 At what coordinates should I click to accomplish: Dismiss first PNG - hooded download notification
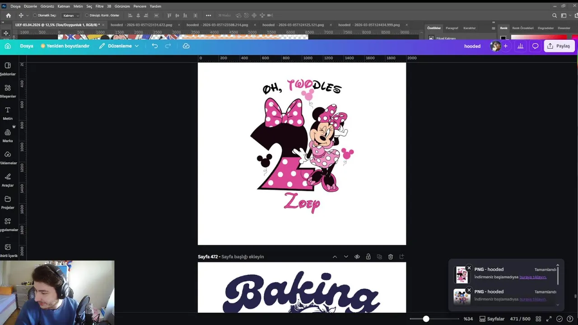[x=469, y=268]
